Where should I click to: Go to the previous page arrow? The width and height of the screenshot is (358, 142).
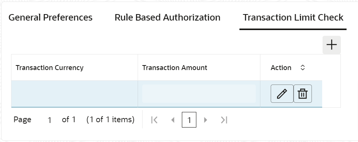click(x=173, y=120)
